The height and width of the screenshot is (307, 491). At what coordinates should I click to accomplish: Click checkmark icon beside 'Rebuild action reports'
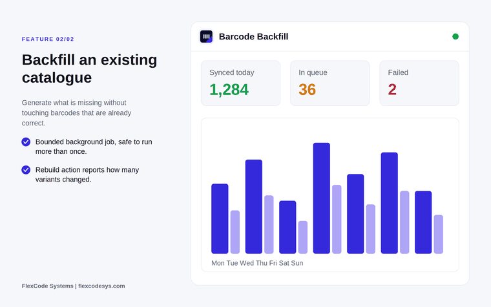26,170
